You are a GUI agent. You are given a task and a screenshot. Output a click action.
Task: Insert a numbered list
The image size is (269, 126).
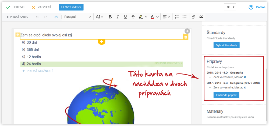pyautogui.click(x=177, y=17)
